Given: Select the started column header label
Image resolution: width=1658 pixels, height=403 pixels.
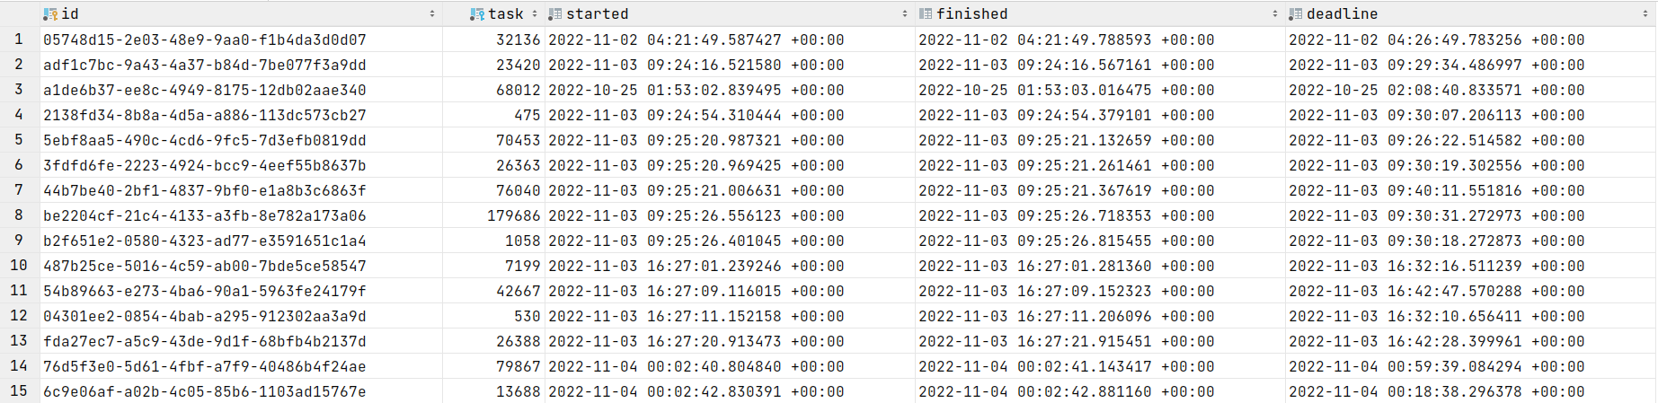Looking at the screenshot, I should pyautogui.click(x=597, y=14).
